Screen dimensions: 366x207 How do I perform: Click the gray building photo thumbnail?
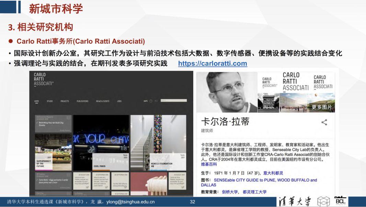click(268, 103)
